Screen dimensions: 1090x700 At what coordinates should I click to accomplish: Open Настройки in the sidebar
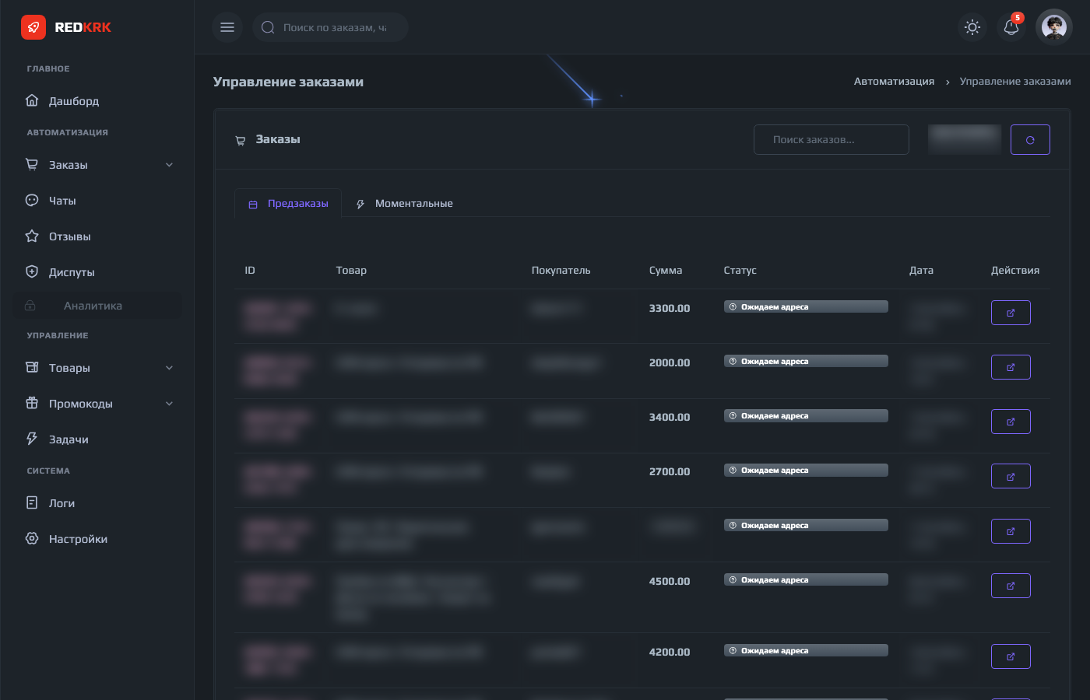point(78,539)
